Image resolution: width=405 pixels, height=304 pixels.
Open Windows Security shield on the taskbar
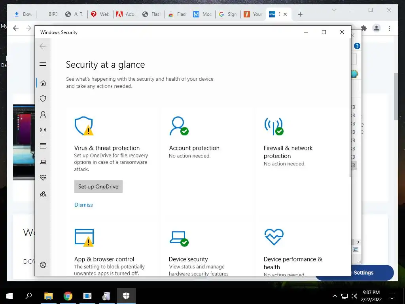coord(126,296)
